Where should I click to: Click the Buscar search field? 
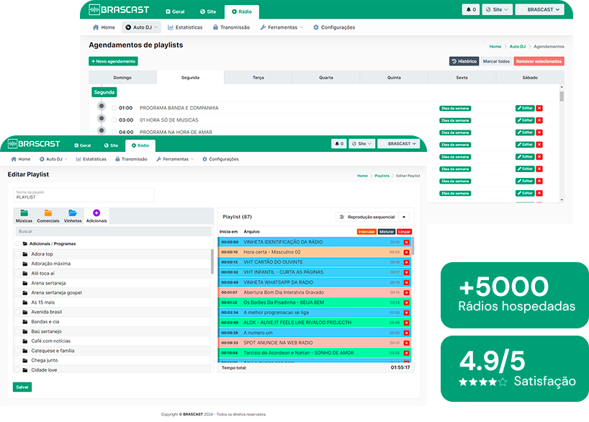coord(114,231)
